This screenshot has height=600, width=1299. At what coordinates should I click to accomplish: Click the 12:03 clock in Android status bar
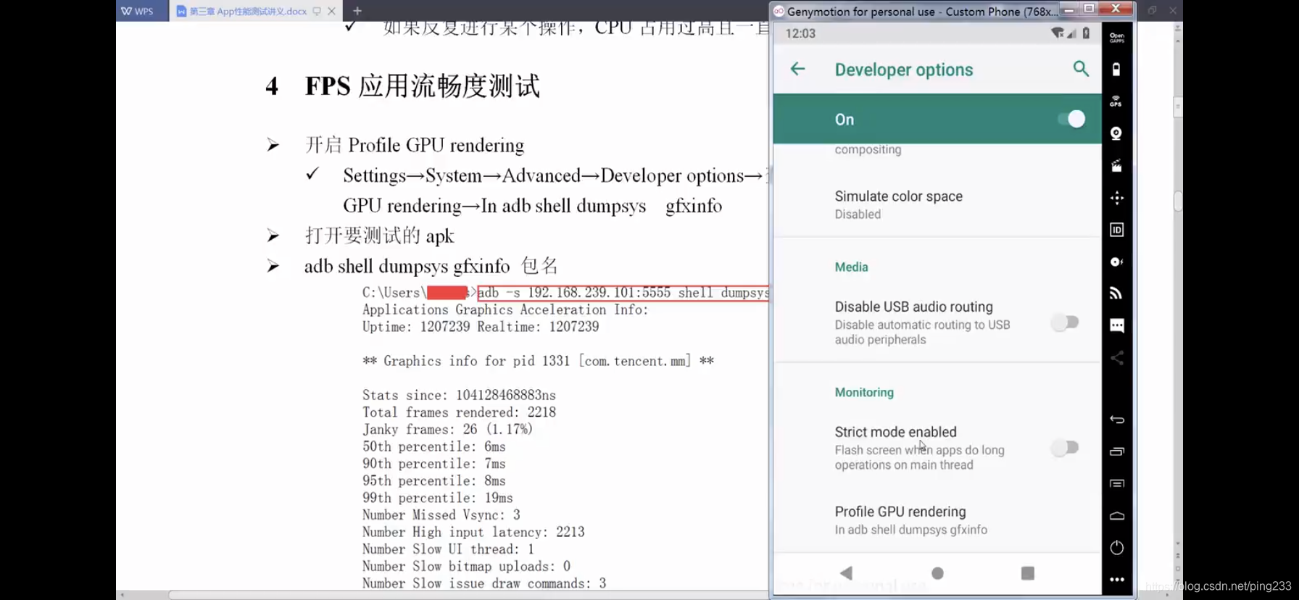pyautogui.click(x=800, y=33)
